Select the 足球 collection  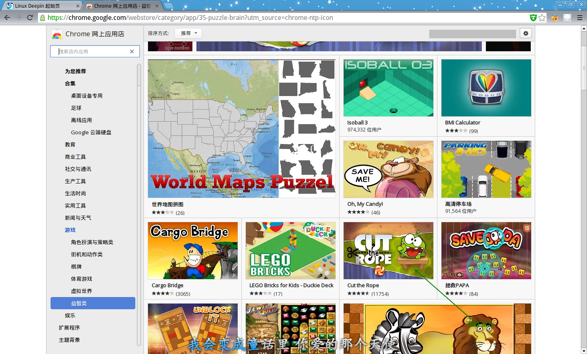coord(76,108)
